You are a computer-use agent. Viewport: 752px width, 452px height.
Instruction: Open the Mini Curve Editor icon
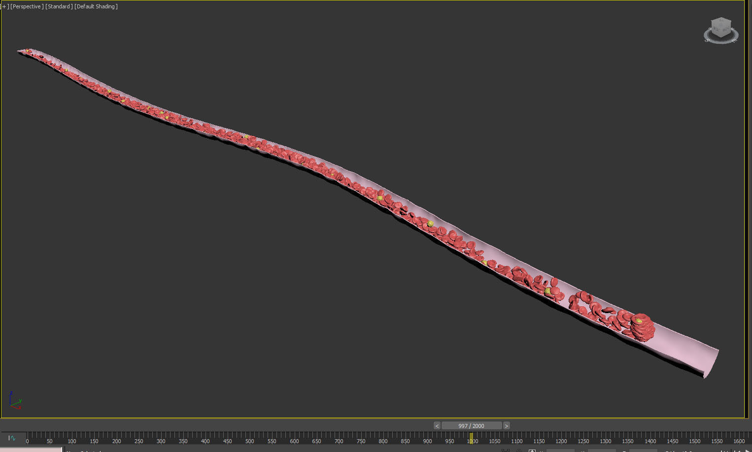point(12,438)
